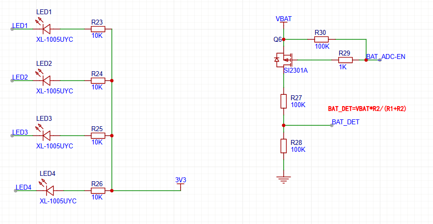Pick the LED4 diode symbol
The image size is (433, 224).
(x=50, y=191)
